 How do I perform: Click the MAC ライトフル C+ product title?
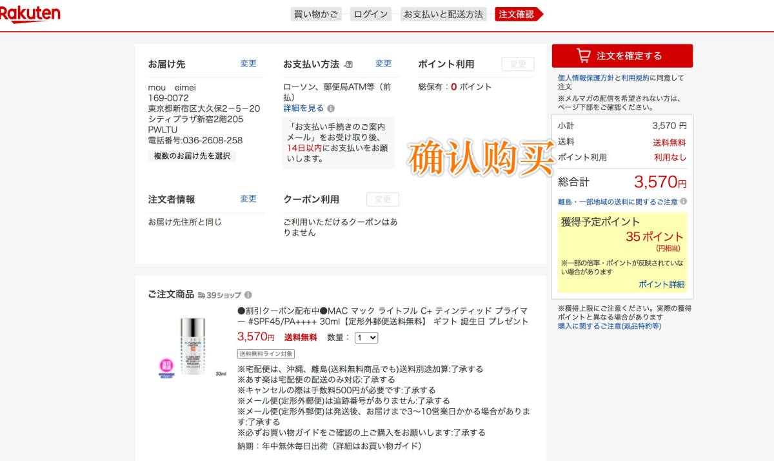pos(383,316)
